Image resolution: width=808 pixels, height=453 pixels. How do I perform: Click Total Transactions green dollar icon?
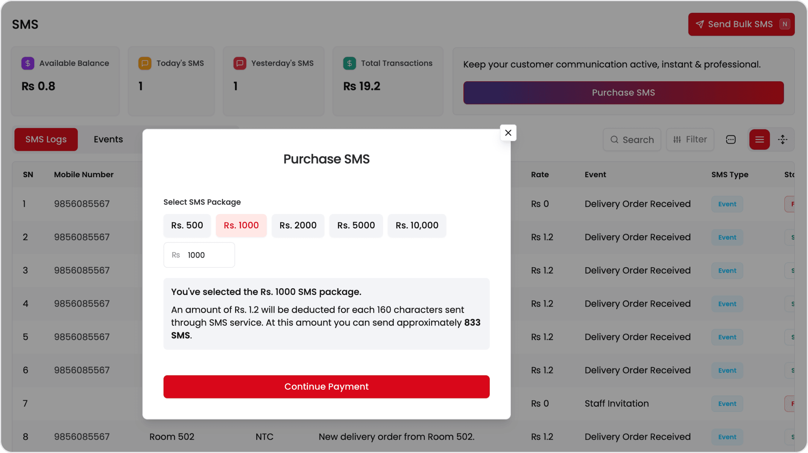pos(349,63)
